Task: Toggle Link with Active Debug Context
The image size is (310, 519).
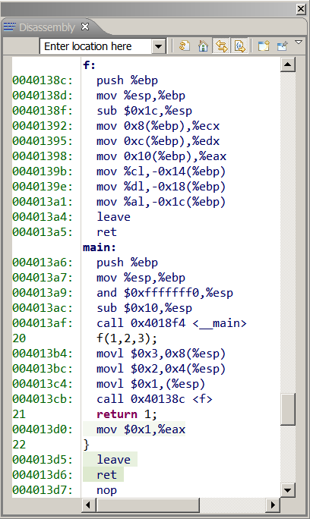Action: pyautogui.click(x=221, y=46)
